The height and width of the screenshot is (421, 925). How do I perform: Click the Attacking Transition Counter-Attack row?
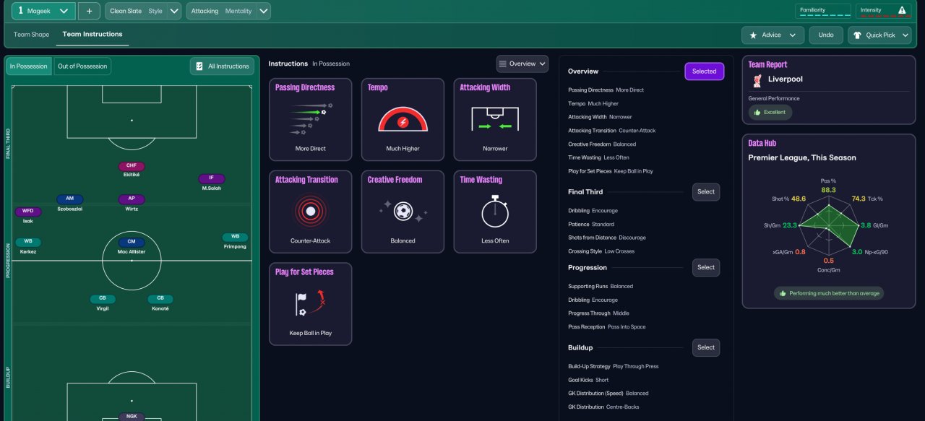612,131
